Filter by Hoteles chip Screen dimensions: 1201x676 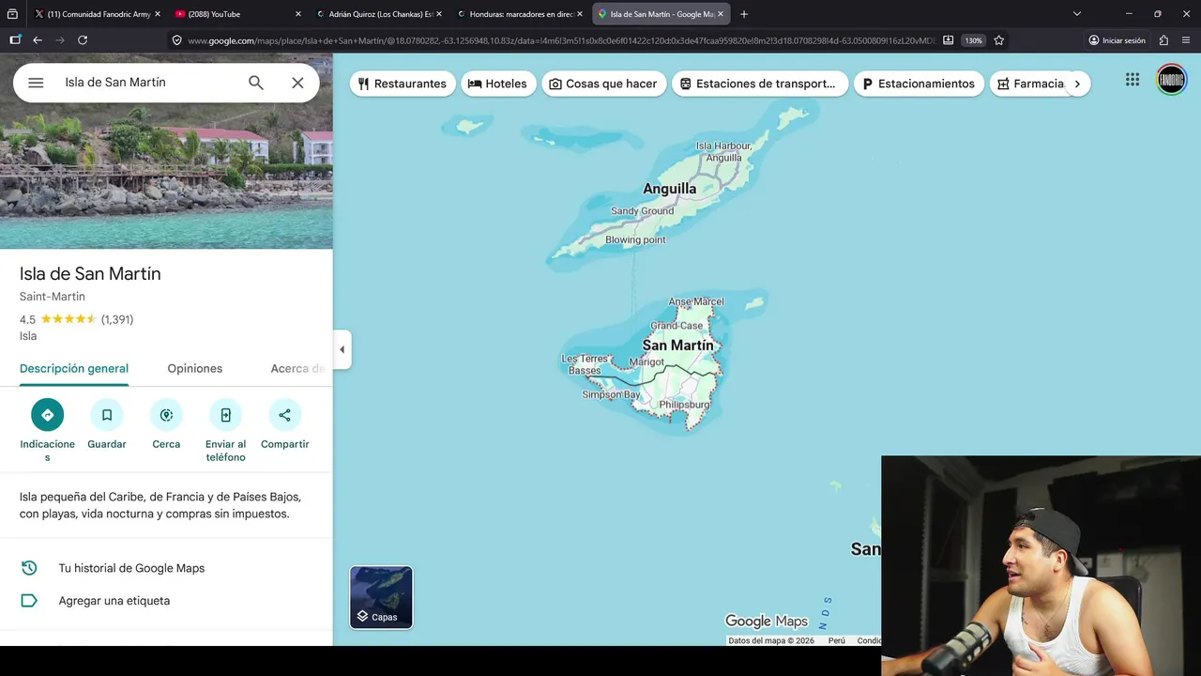(x=498, y=84)
